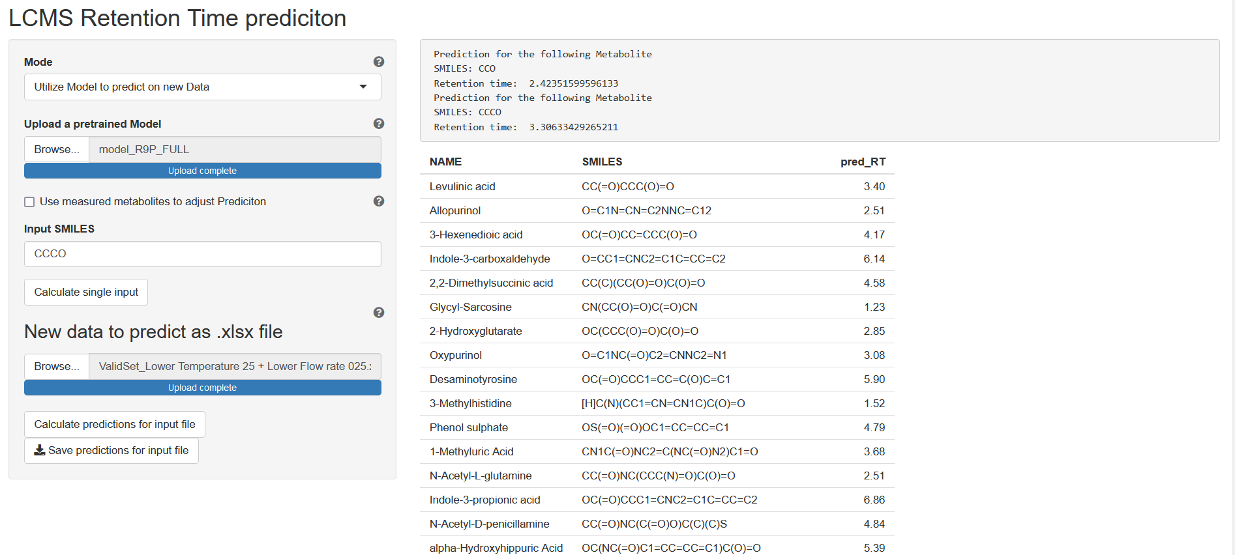This screenshot has width=1235, height=555.
Task: Click retention time 2.42351599596133 output
Action: [573, 83]
